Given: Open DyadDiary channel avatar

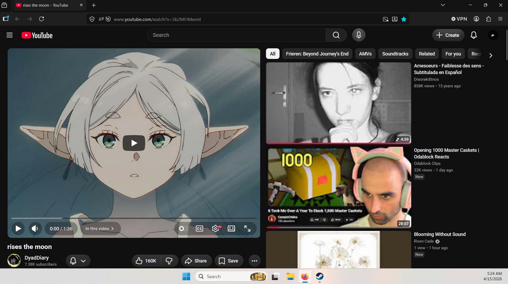Looking at the screenshot, I should coord(14,260).
